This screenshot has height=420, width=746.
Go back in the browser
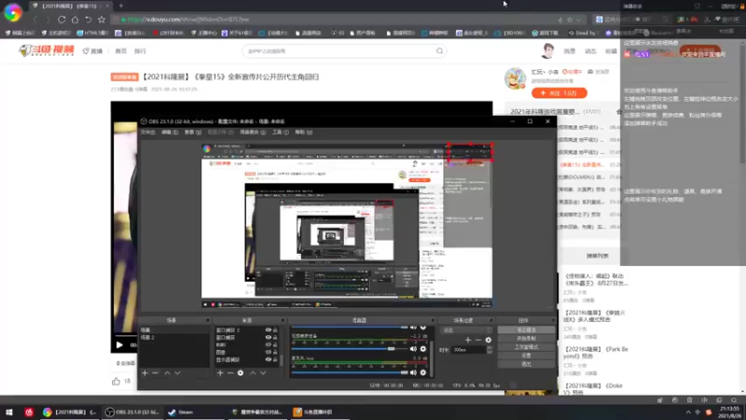coord(35,20)
